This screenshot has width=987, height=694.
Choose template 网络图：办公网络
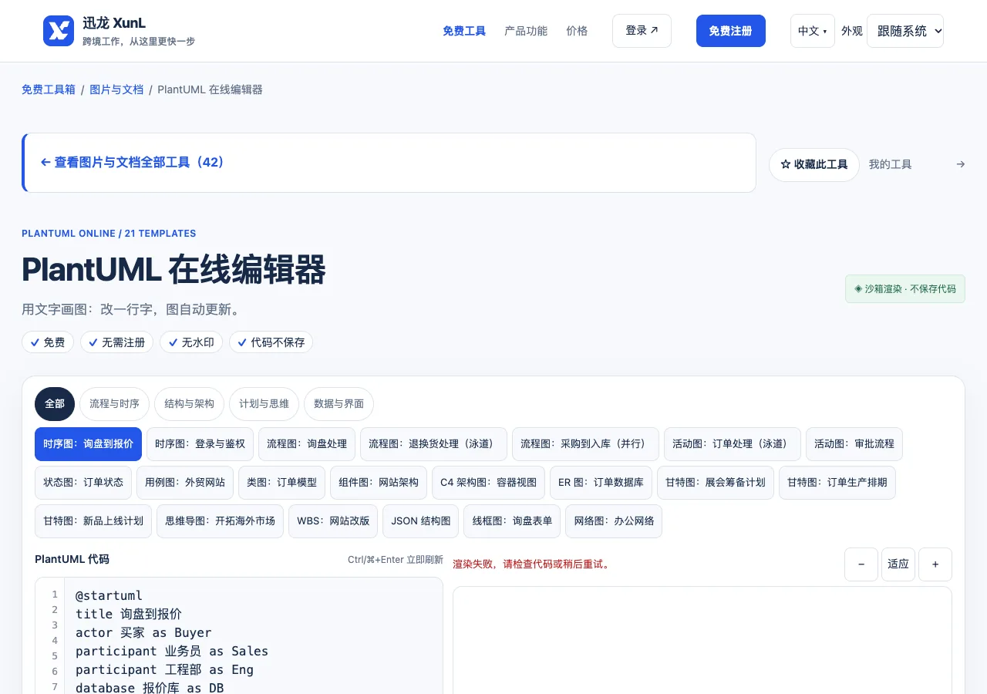click(614, 521)
